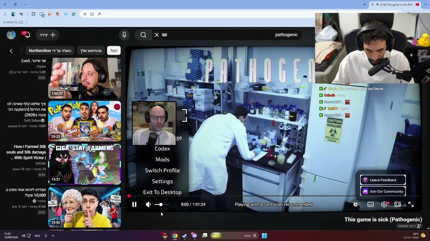Open the DR34D channel link

pos(41,164)
